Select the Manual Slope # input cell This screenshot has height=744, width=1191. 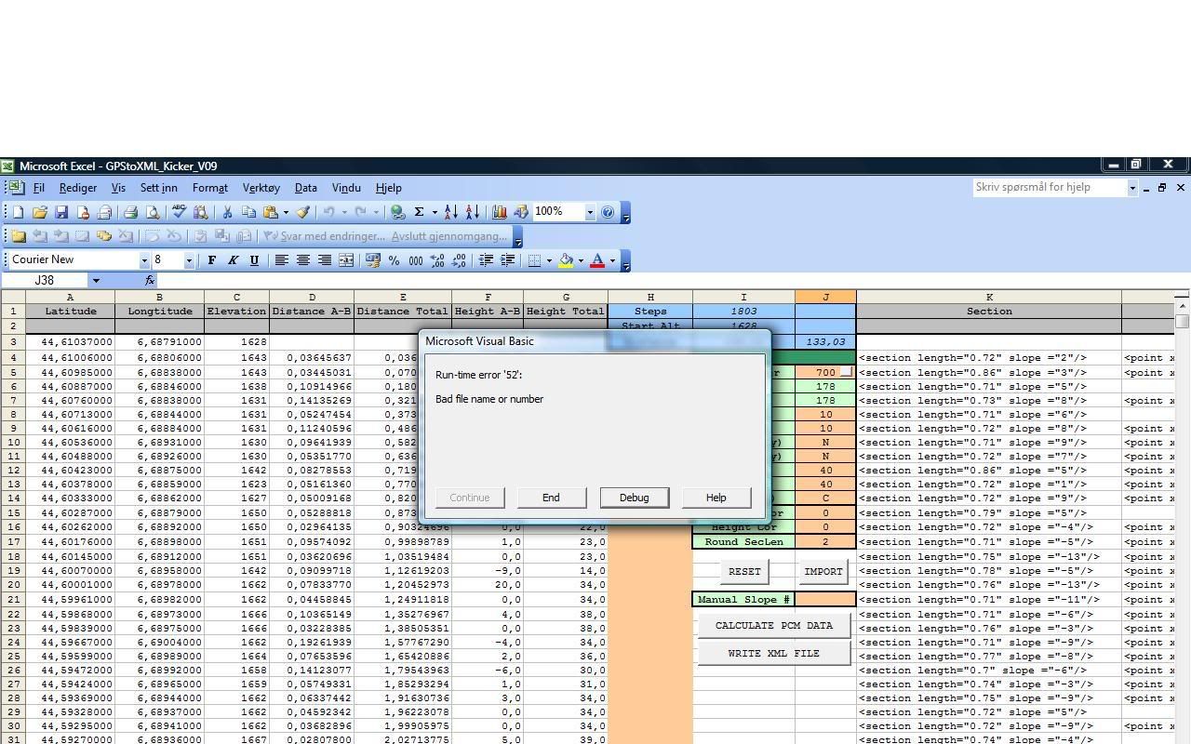pyautogui.click(x=825, y=600)
